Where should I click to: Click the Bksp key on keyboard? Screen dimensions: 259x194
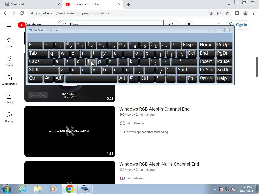tap(189, 45)
